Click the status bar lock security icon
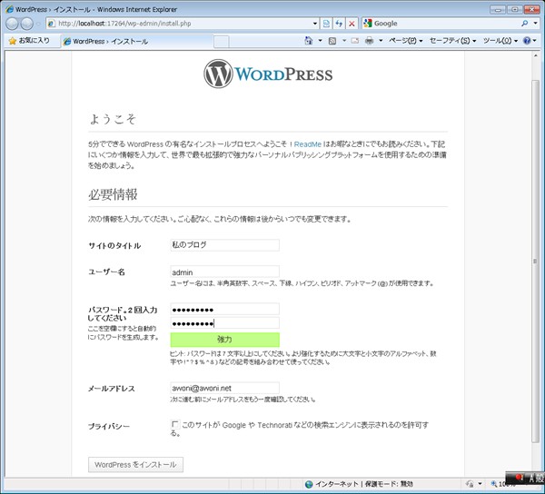Image resolution: width=545 pixels, height=494 pixels. [x=470, y=484]
